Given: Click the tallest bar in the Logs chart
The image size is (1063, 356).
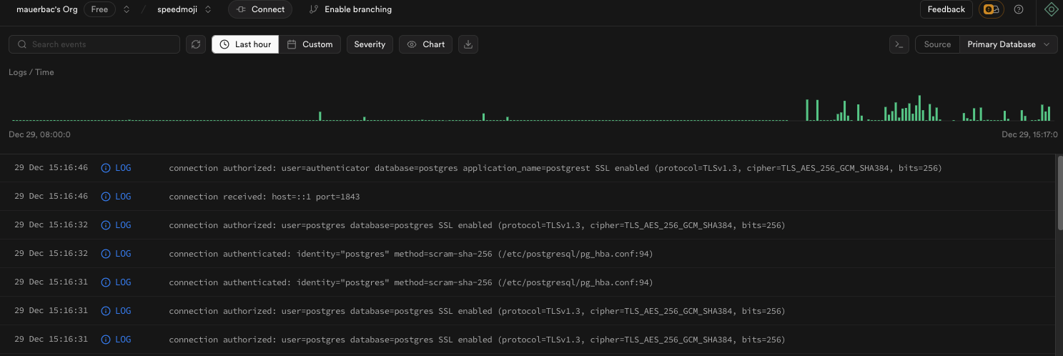Looking at the screenshot, I should pyautogui.click(x=919, y=108).
